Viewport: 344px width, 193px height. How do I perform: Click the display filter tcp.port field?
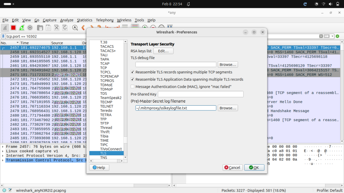[46, 36]
